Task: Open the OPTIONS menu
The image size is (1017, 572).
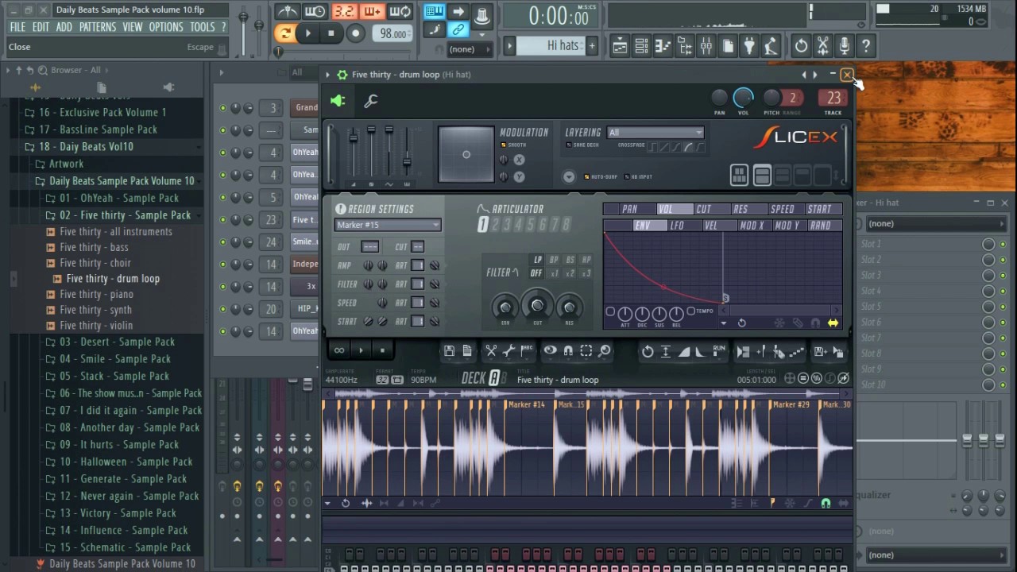Action: coord(166,27)
